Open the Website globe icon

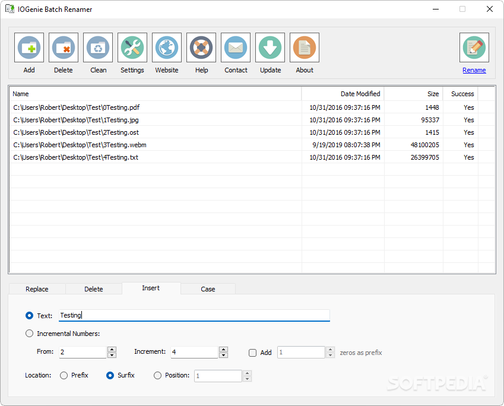pos(166,47)
